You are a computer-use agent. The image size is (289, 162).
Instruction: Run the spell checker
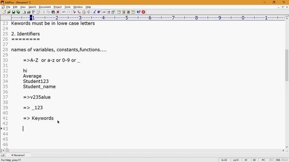click(x=33, y=12)
